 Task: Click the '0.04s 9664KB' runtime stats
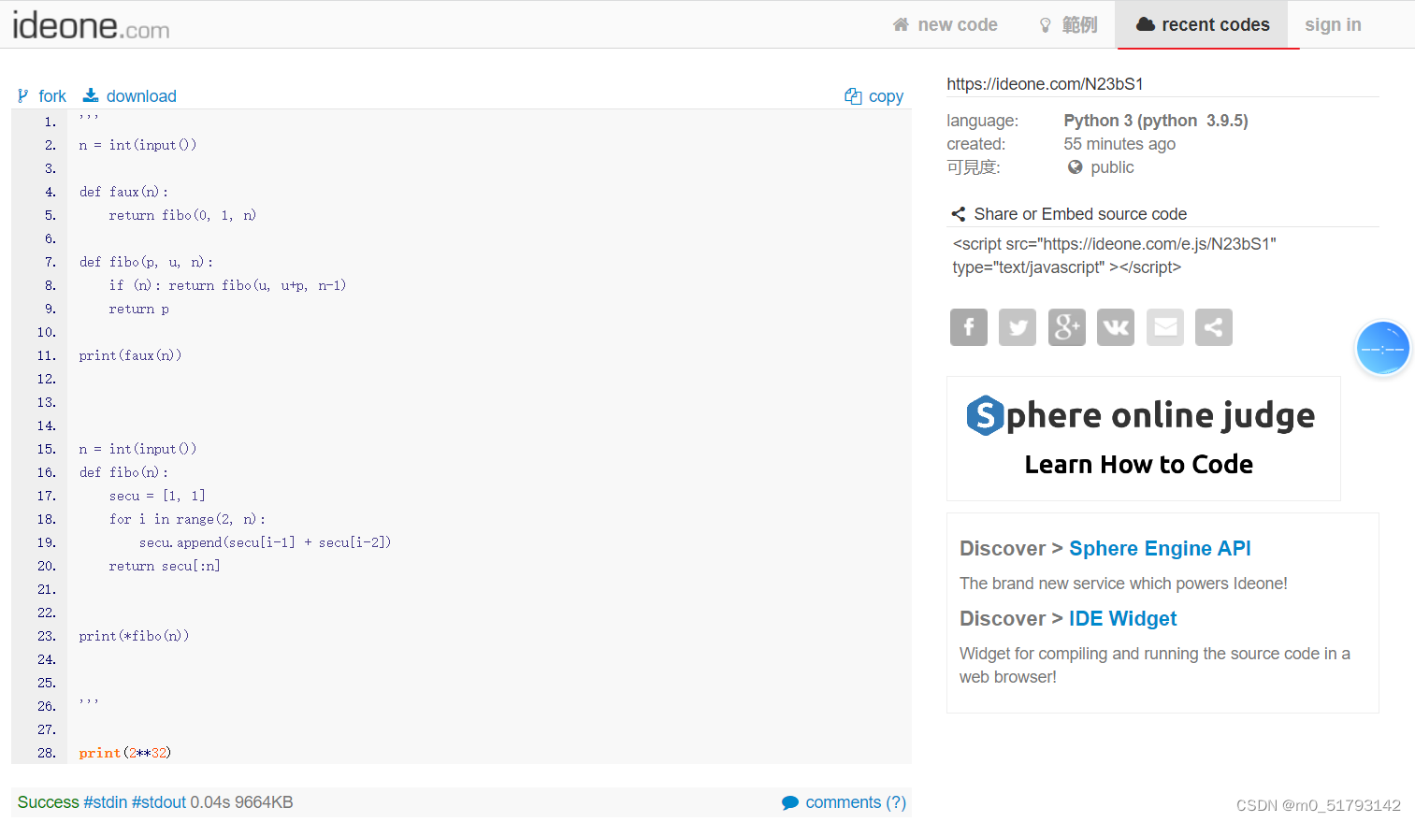(x=241, y=802)
